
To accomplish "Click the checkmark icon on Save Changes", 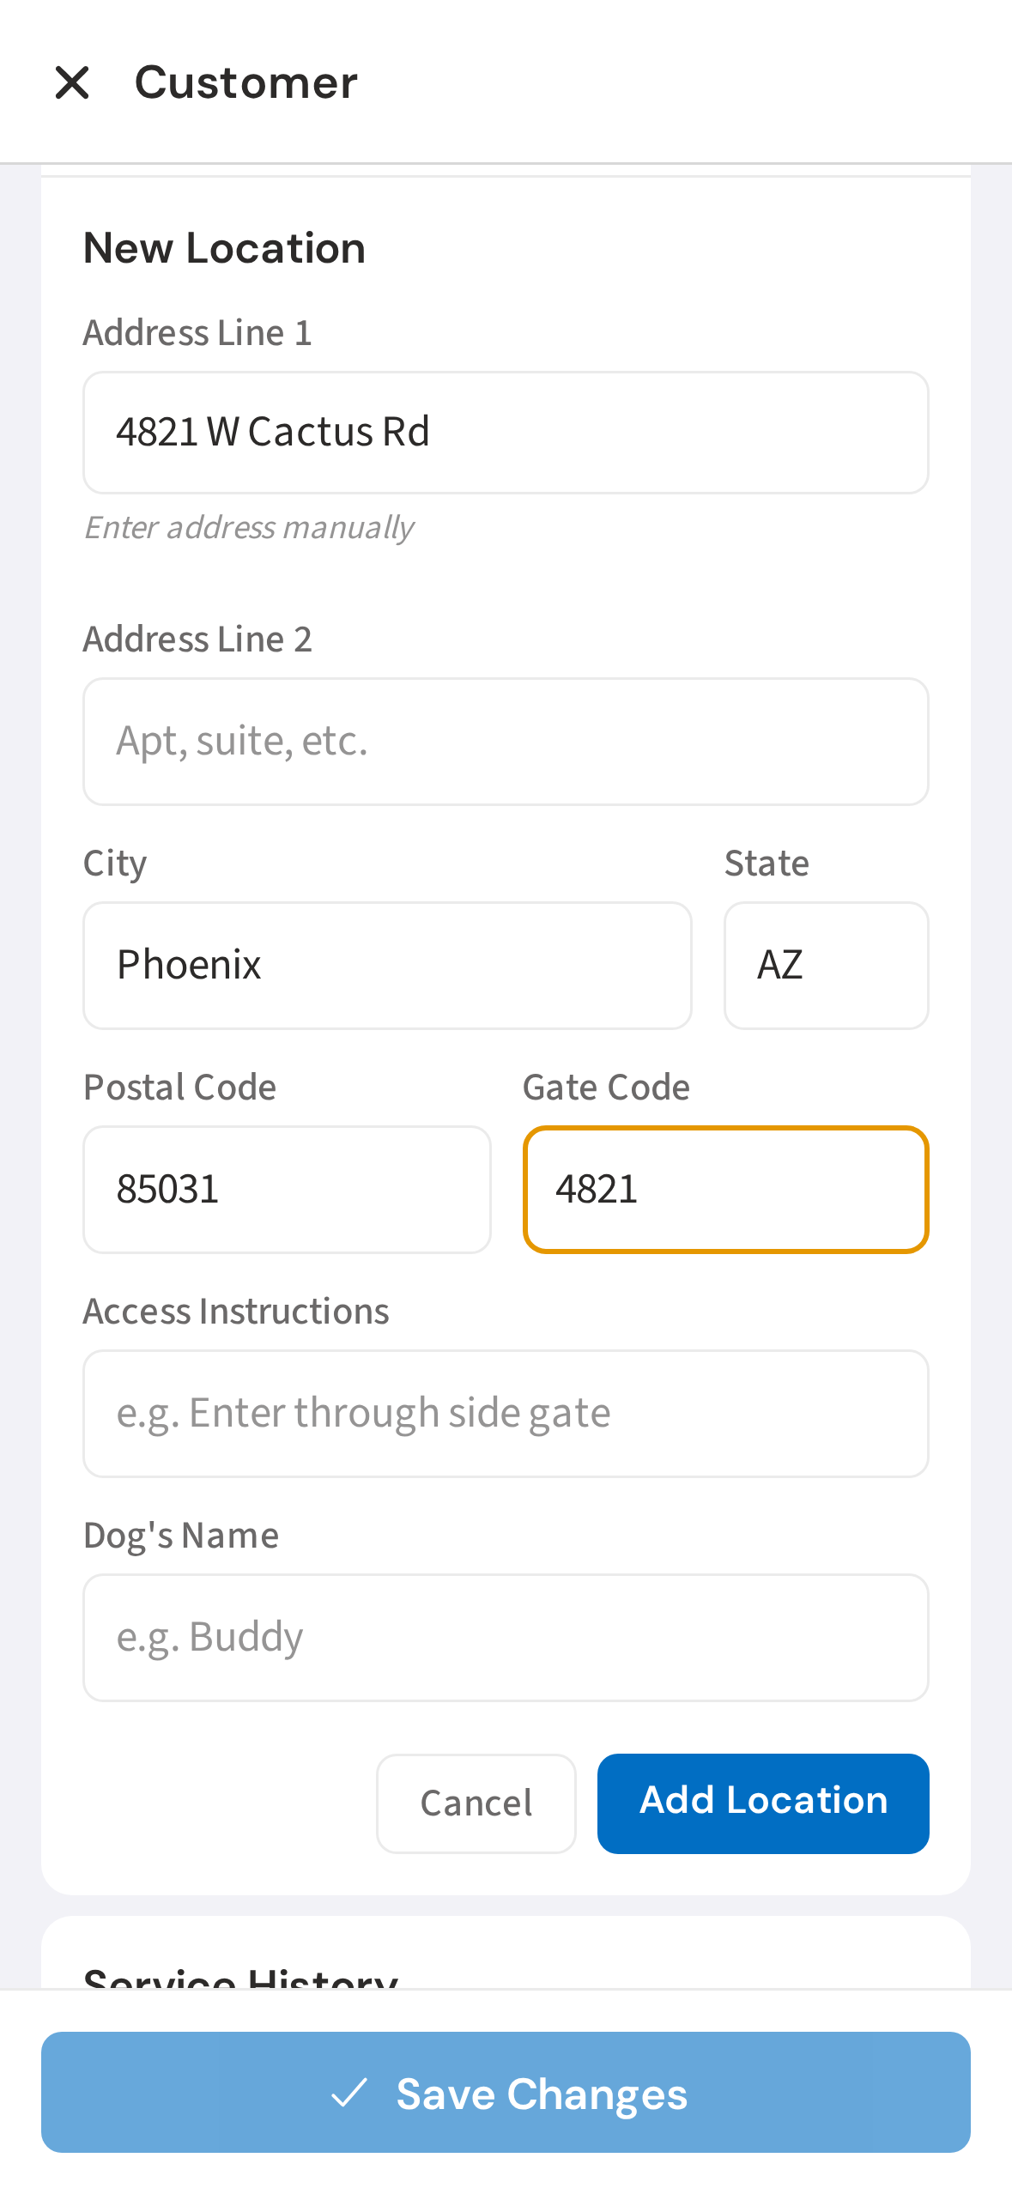I will 348,2094.
